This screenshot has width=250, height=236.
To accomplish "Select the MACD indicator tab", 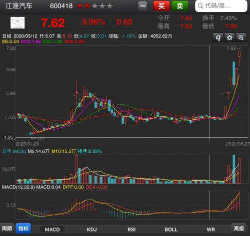I will pyautogui.click(x=52, y=230).
